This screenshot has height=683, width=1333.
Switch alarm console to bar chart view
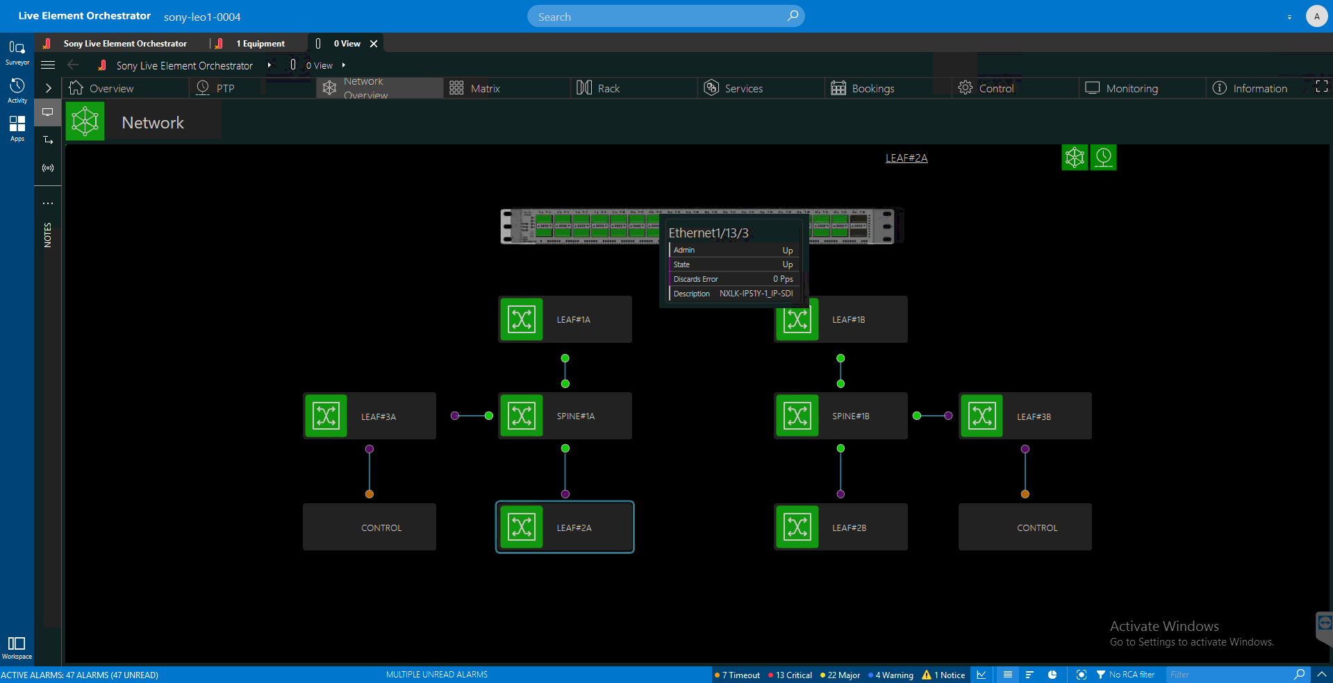[1029, 675]
